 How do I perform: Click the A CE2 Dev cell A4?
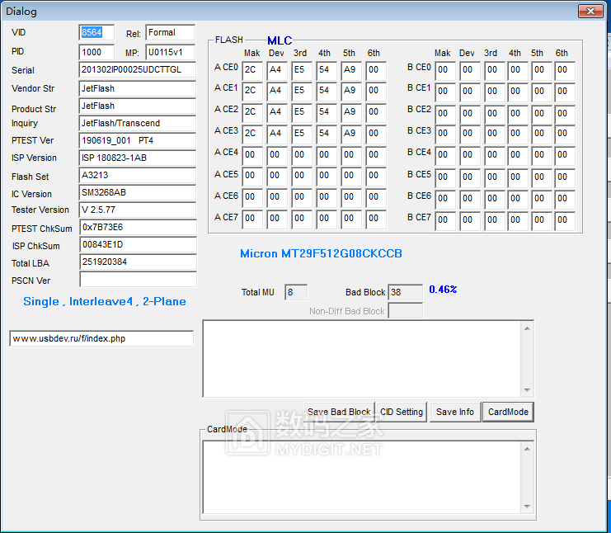coord(277,113)
